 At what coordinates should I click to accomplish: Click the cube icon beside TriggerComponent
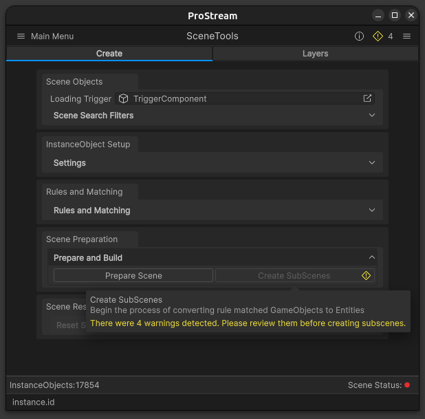(124, 98)
